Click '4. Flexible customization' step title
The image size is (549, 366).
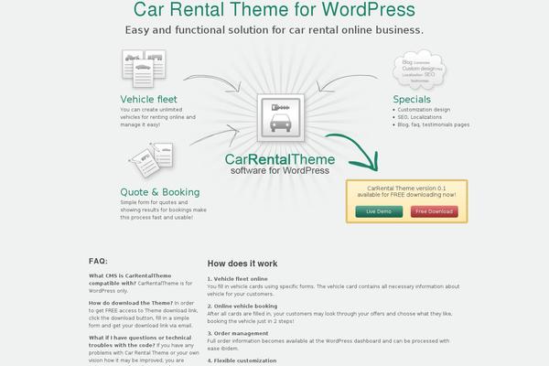tap(242, 361)
